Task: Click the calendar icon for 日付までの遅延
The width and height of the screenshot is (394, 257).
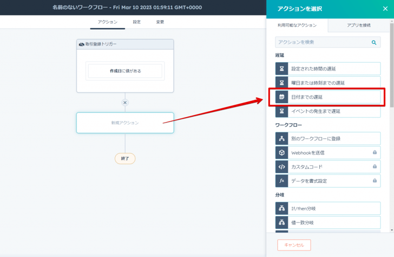Action: tap(281, 97)
